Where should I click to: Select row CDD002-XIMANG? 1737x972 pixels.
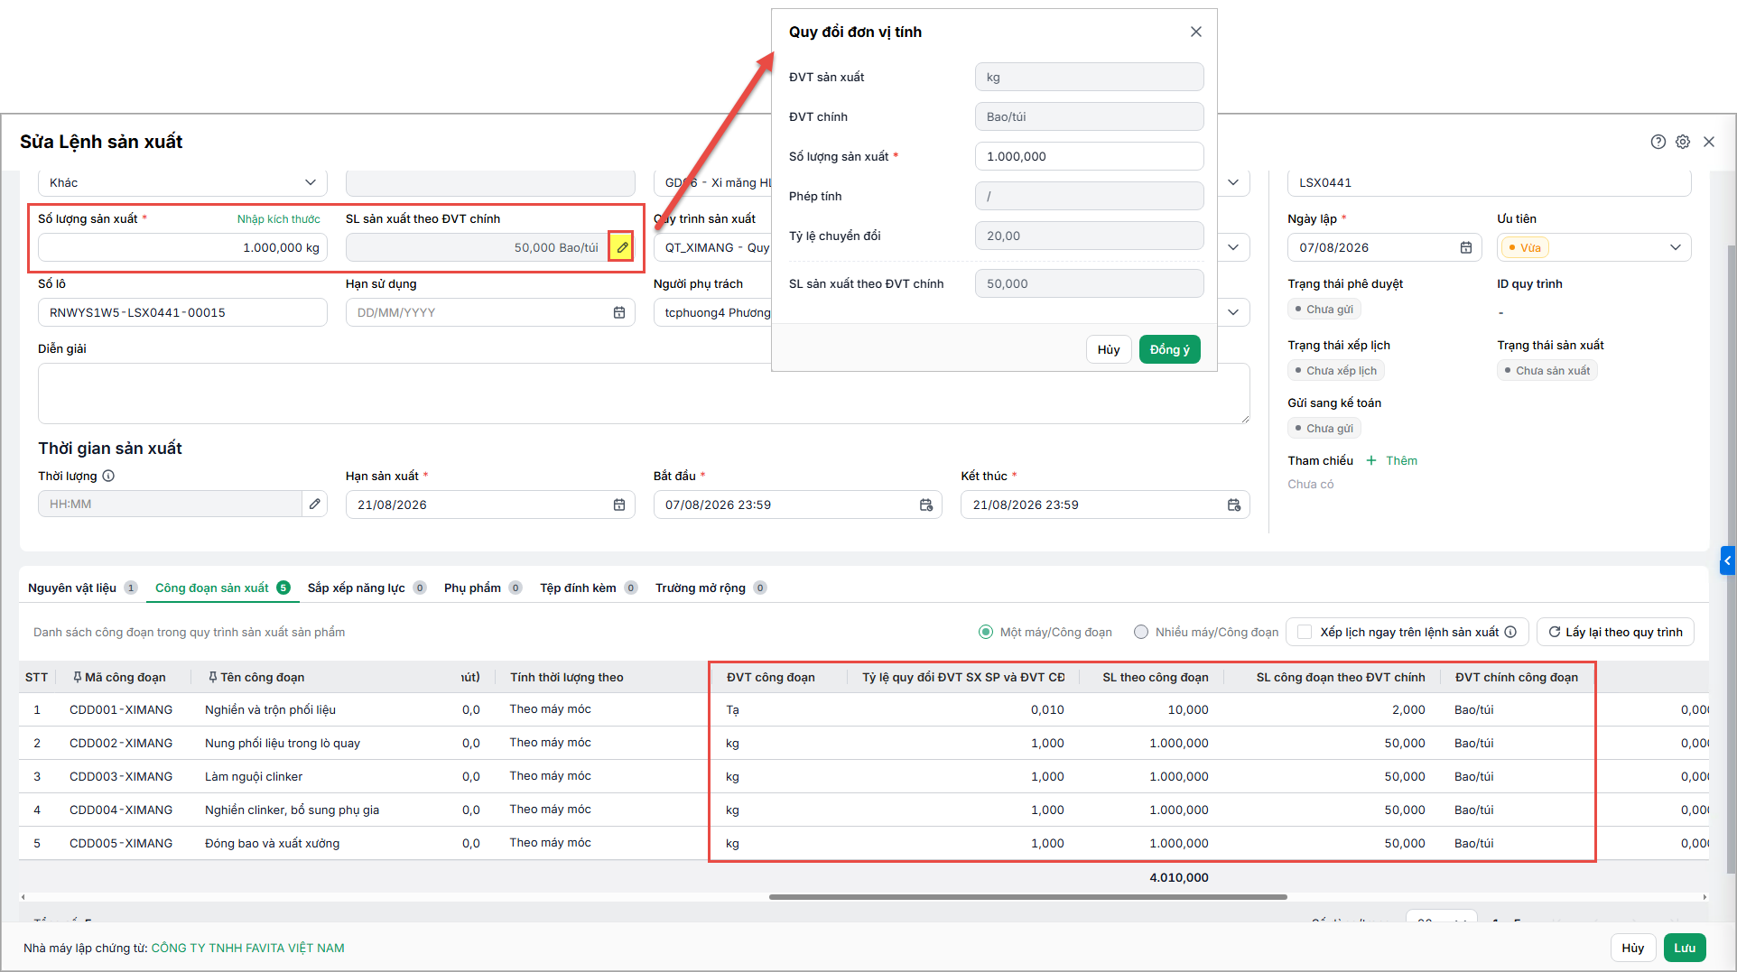click(863, 743)
